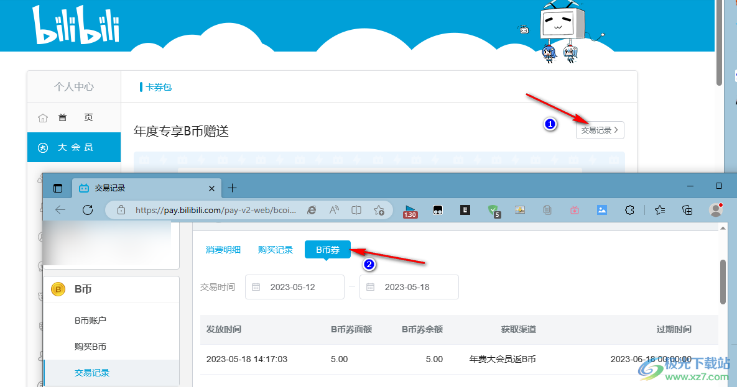Click the 卡券包 heading link
Viewport: 737px width, 387px height.
[x=159, y=88]
